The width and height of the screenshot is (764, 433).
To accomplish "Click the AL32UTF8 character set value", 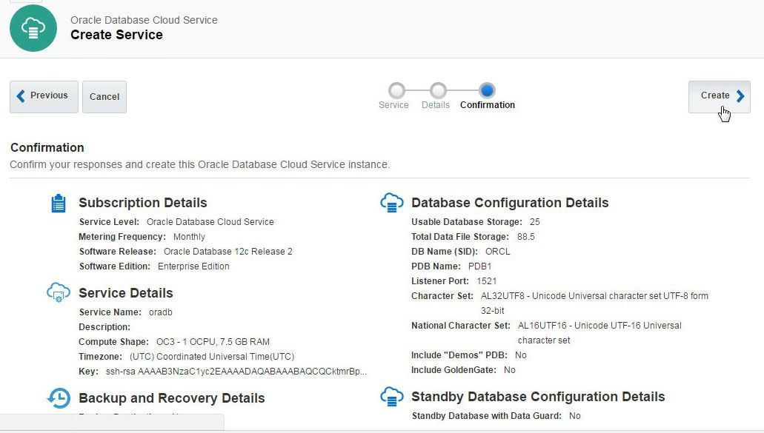I will pos(594,303).
